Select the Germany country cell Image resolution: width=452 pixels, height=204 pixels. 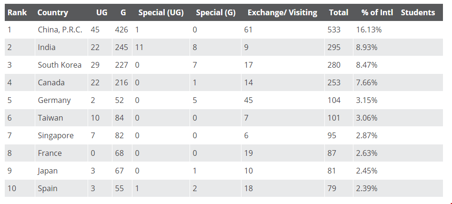(54, 100)
